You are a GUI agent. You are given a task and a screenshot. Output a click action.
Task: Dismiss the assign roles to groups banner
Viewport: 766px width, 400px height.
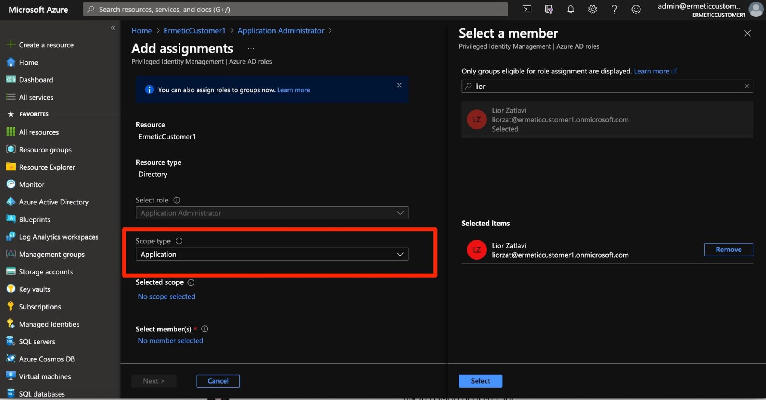399,85
